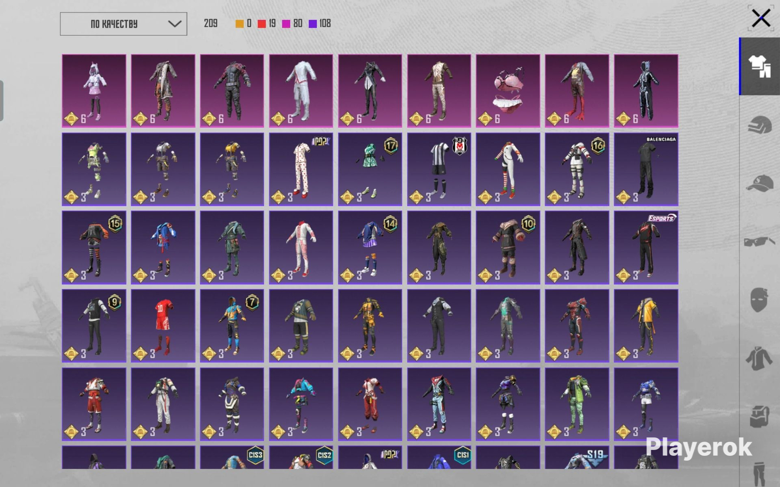
Task: Click the purple quality indicator square
Action: tap(313, 24)
